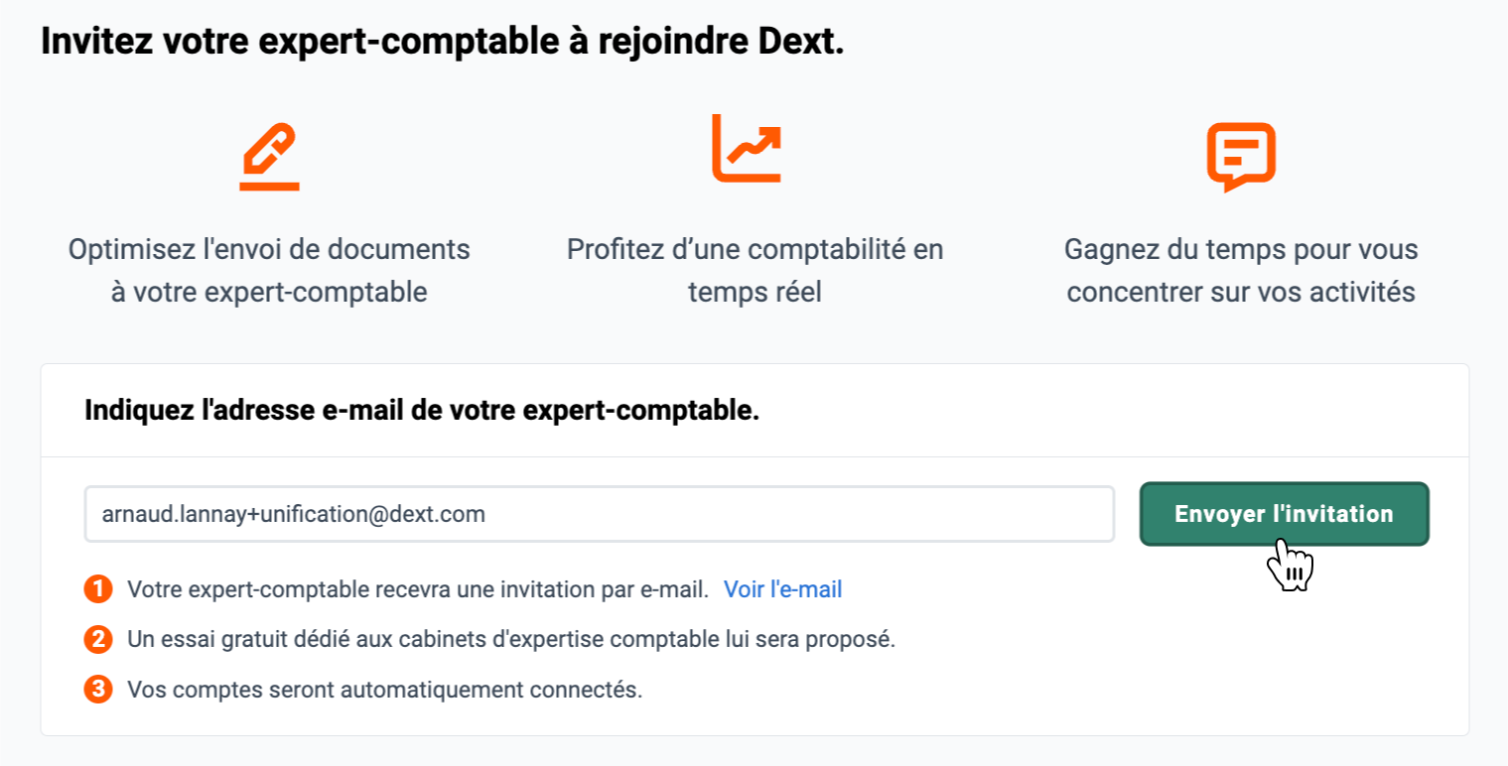Click the orange trending chart icon

point(747,149)
